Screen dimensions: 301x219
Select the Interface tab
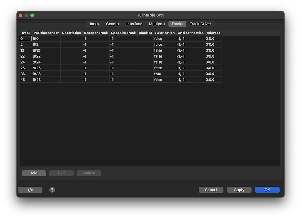[x=134, y=24]
